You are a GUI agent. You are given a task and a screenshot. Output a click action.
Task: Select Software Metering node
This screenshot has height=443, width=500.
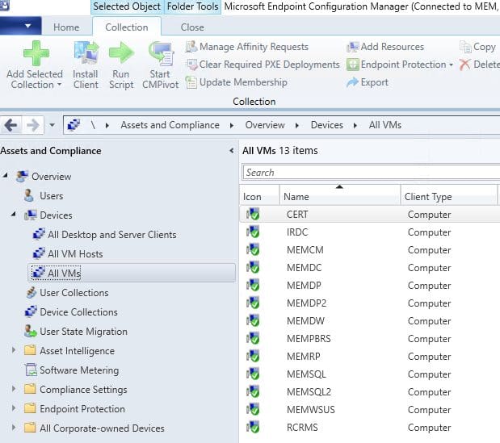72,370
